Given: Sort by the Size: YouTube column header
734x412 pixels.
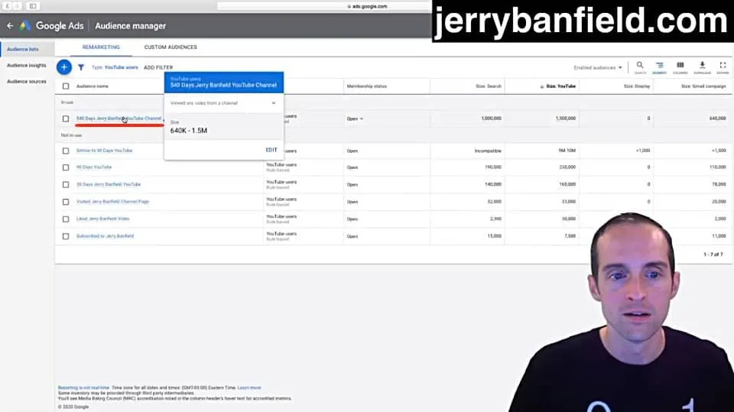Looking at the screenshot, I should (x=560, y=86).
